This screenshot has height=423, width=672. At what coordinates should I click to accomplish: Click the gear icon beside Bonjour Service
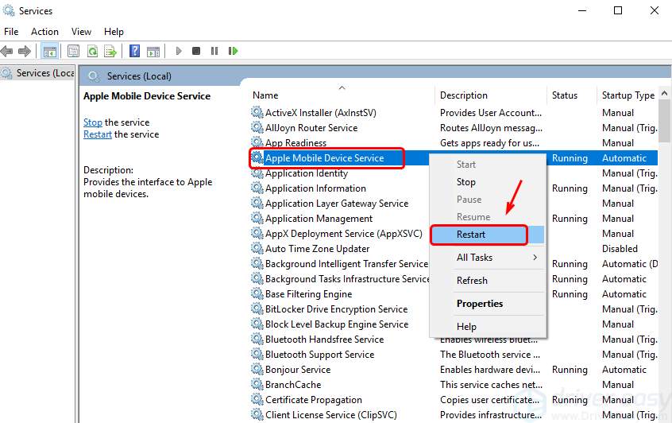pyautogui.click(x=257, y=370)
